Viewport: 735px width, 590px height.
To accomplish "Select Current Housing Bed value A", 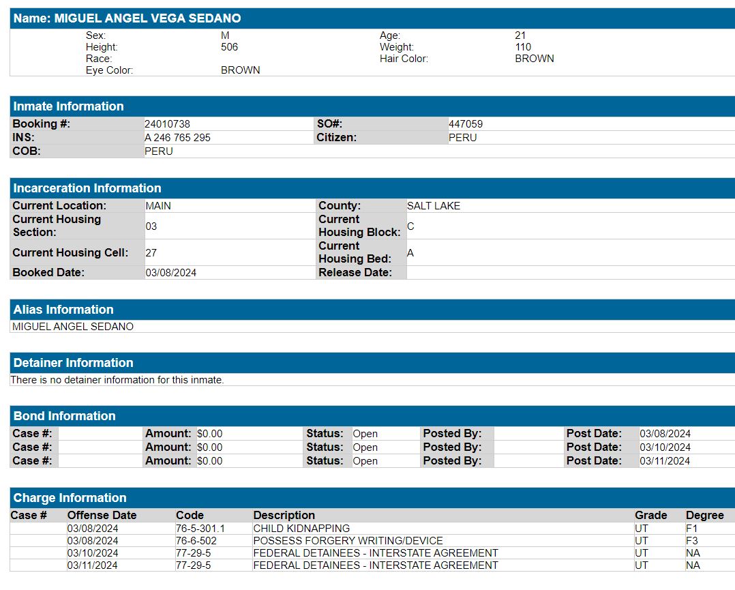I will [x=410, y=253].
